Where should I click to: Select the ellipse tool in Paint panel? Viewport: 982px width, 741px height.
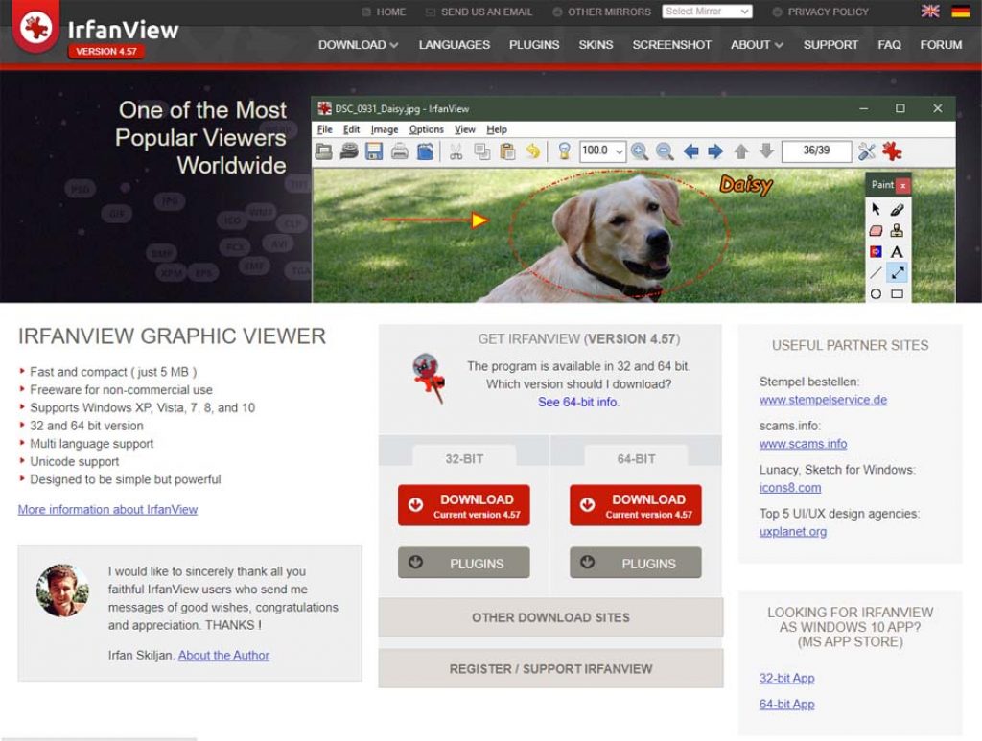[876, 293]
